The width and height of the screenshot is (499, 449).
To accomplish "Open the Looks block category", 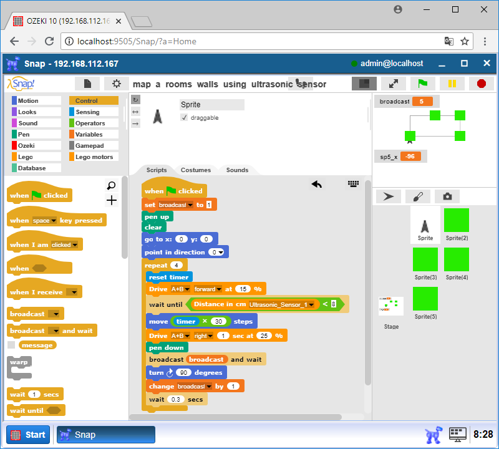I will coord(36,112).
